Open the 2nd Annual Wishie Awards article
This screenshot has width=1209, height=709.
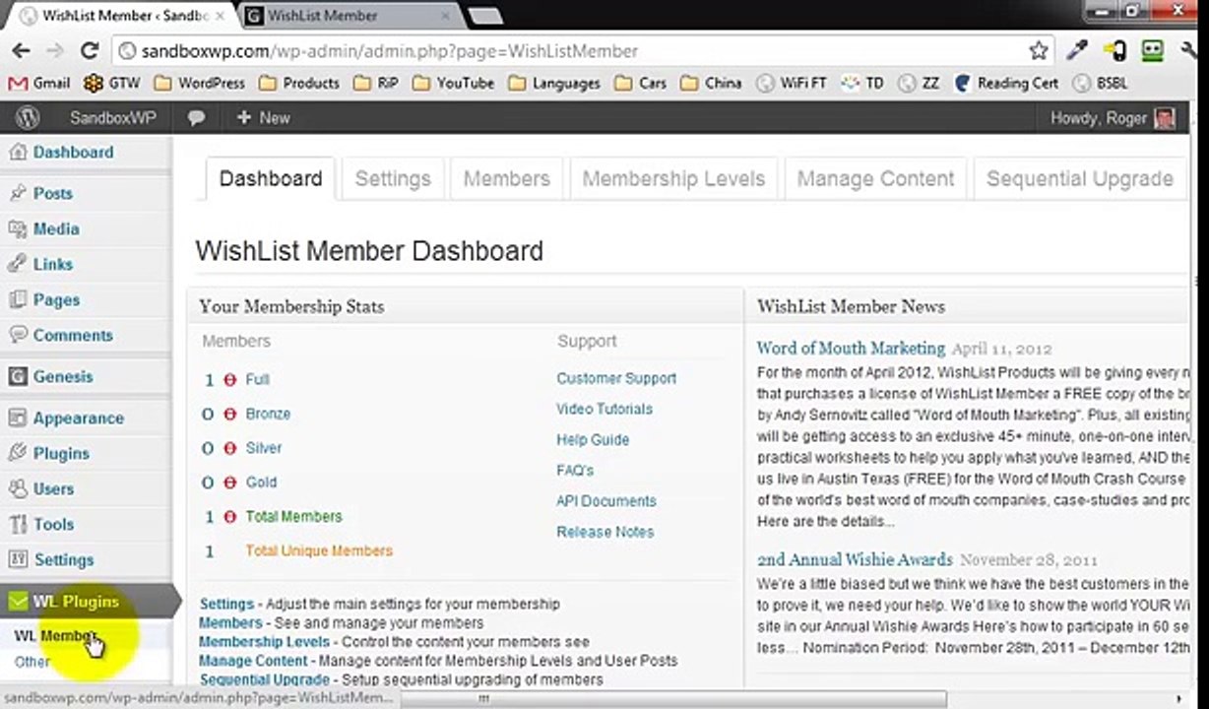pos(855,559)
